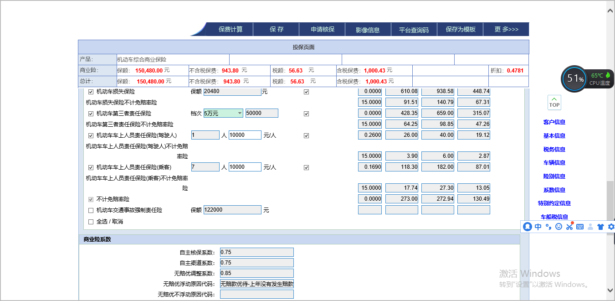Click the 428.35 premium cell
615x301 pixels.
pos(402,113)
